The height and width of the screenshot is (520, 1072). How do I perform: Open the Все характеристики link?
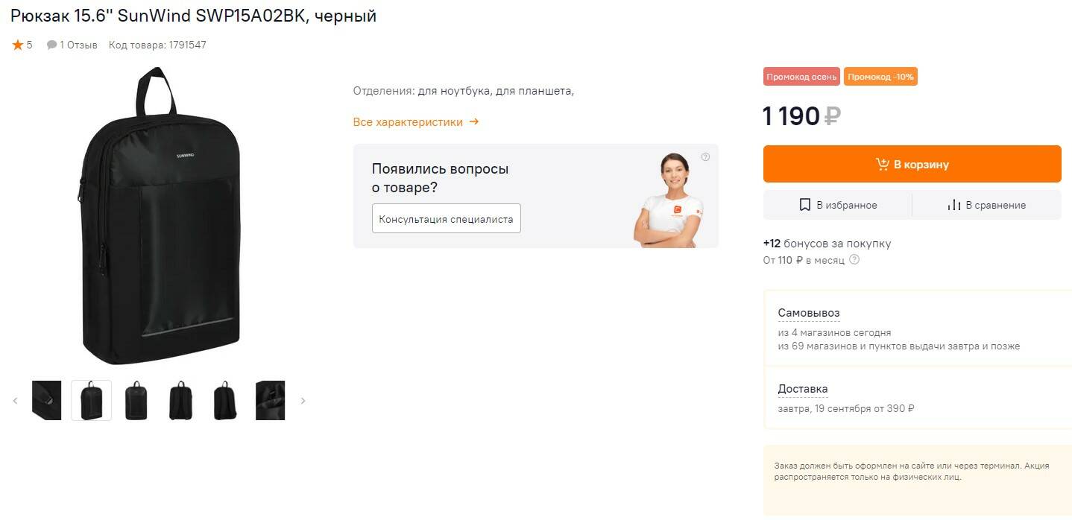[415, 121]
